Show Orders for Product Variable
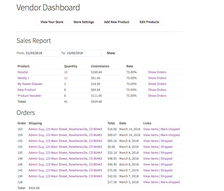Viewport: 224px width, 191px height. click(x=157, y=96)
